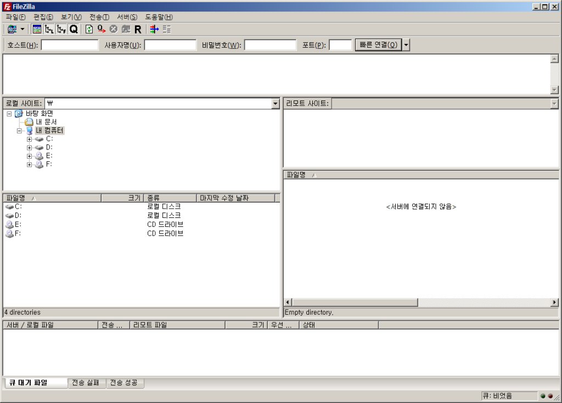
Task: Toggle directory comparison icon
Action: point(167,29)
